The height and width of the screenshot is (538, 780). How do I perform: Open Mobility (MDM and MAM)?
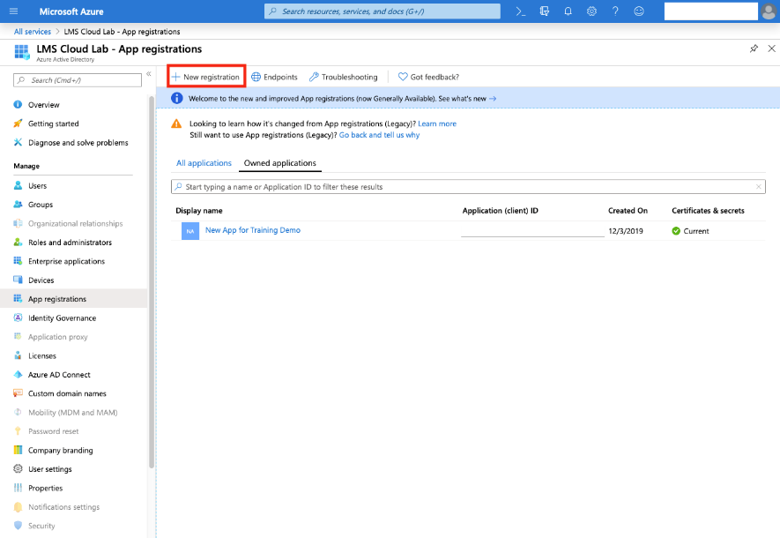click(x=74, y=413)
